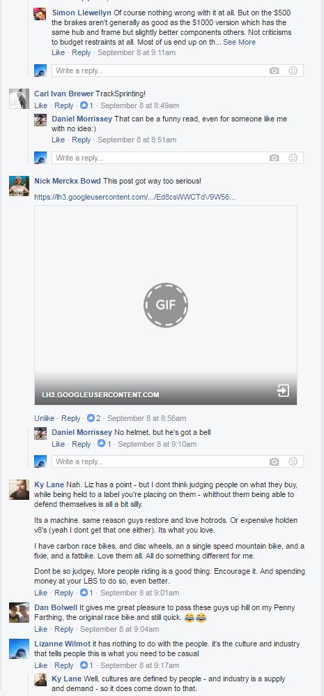Open the external link icon on the GIF preview

coord(283,391)
